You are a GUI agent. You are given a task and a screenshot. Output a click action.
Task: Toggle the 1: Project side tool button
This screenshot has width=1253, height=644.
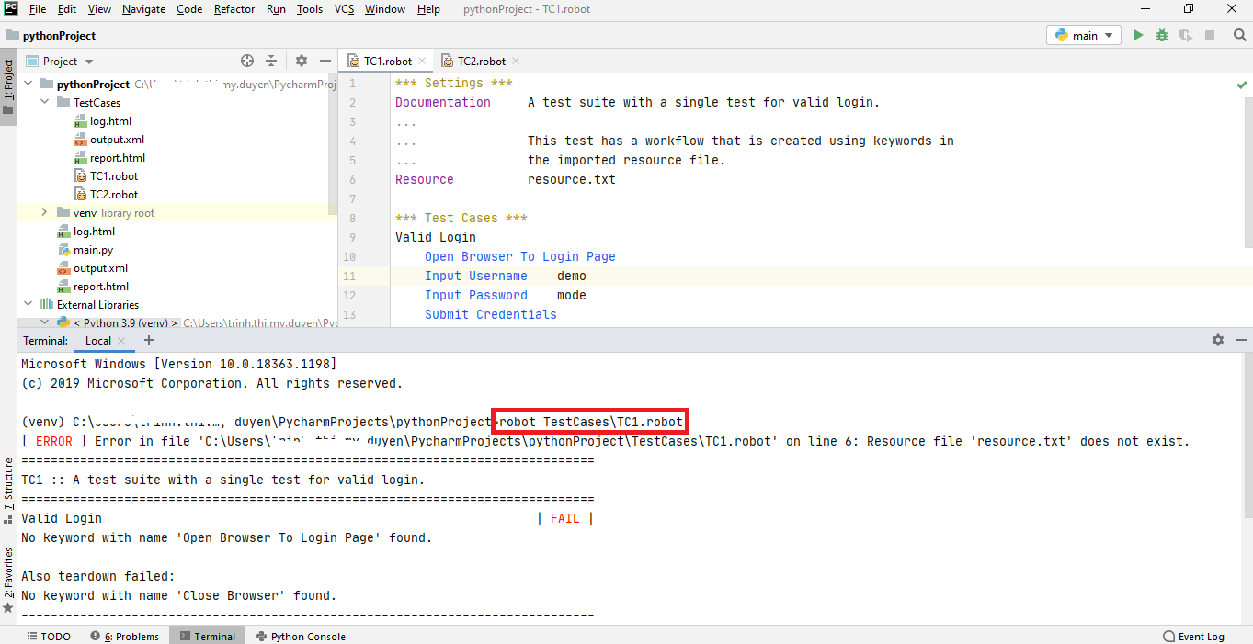(x=8, y=86)
